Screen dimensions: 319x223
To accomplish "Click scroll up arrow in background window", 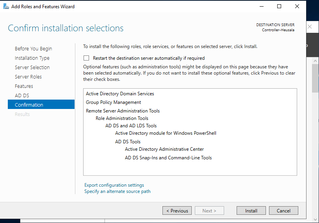I will point(315,61).
